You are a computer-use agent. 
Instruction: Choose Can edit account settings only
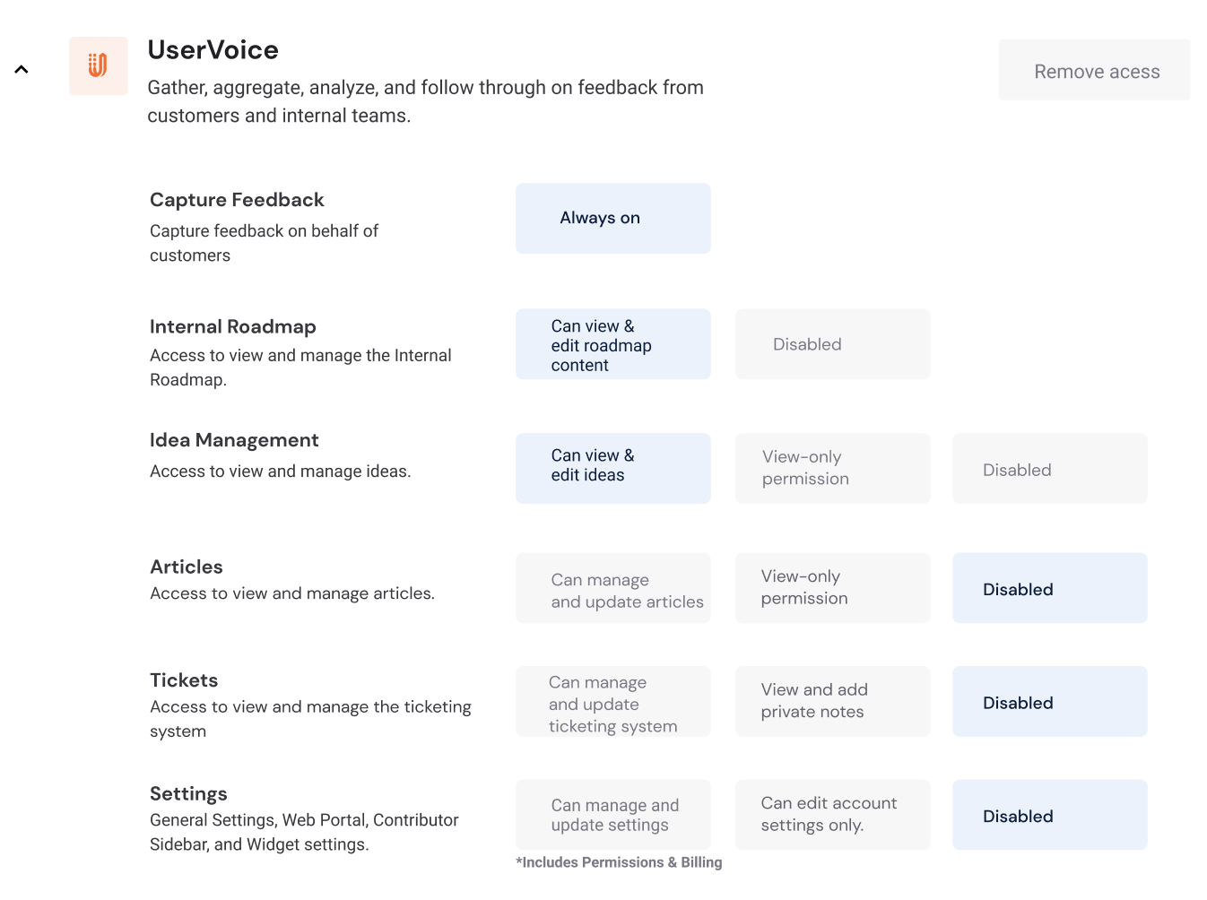pyautogui.click(x=833, y=815)
